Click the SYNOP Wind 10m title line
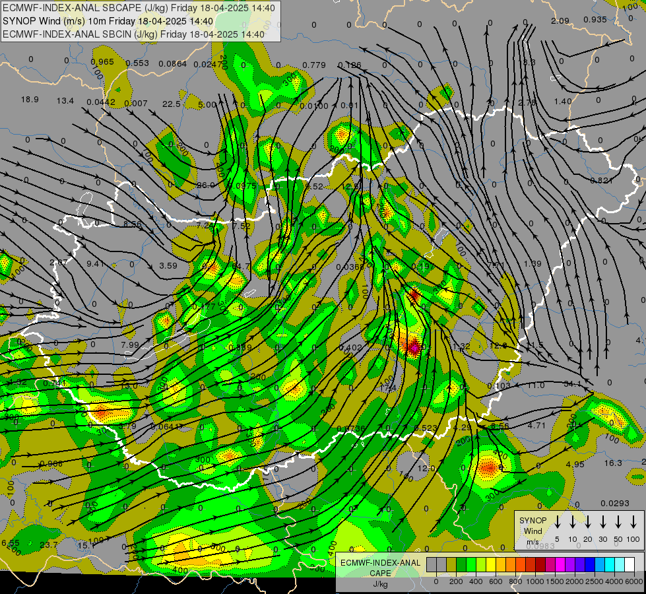The width and height of the screenshot is (646, 594). (x=108, y=21)
